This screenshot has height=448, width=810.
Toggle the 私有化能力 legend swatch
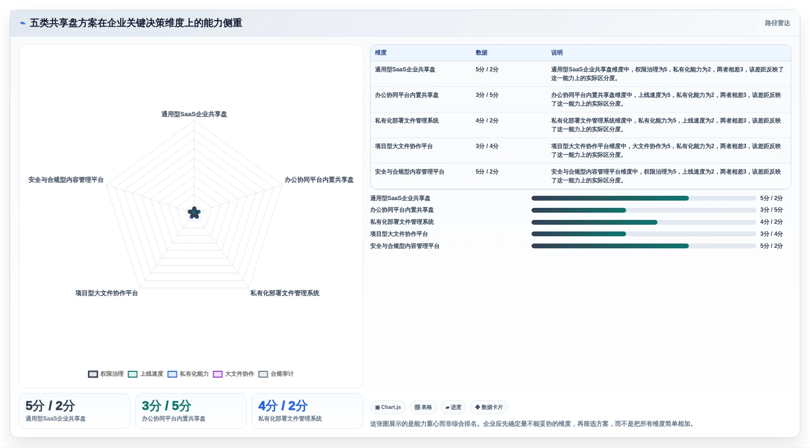172,374
